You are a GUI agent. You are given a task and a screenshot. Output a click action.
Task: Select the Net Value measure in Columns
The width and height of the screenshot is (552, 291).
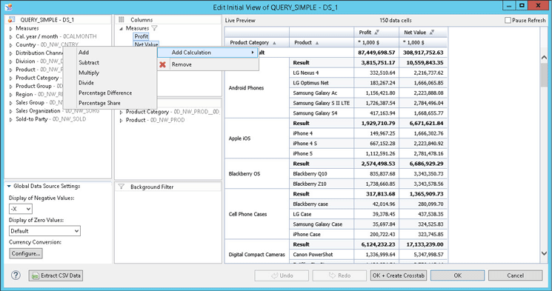coord(146,44)
